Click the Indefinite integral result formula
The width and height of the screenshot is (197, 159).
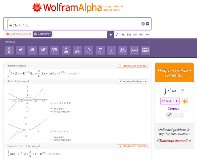point(43,73)
